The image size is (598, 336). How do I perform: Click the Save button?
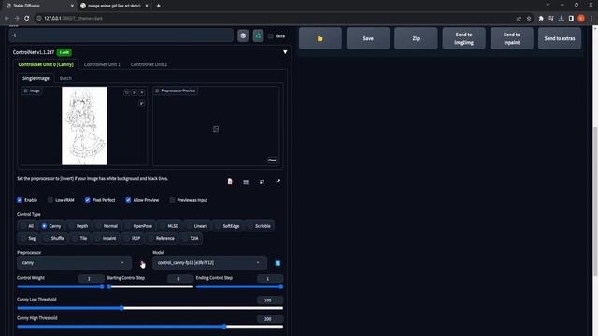[368, 38]
